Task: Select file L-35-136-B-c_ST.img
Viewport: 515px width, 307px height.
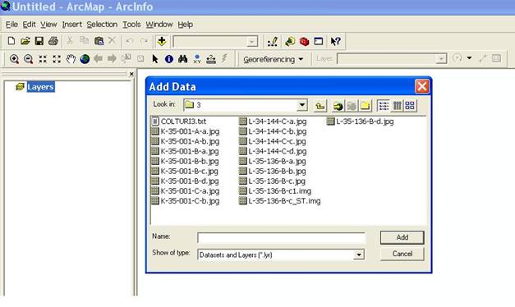Action: (x=280, y=201)
